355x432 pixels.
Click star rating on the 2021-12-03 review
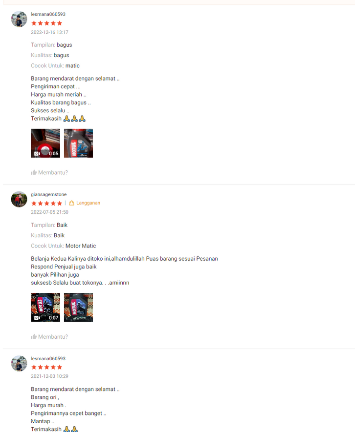tap(46, 367)
